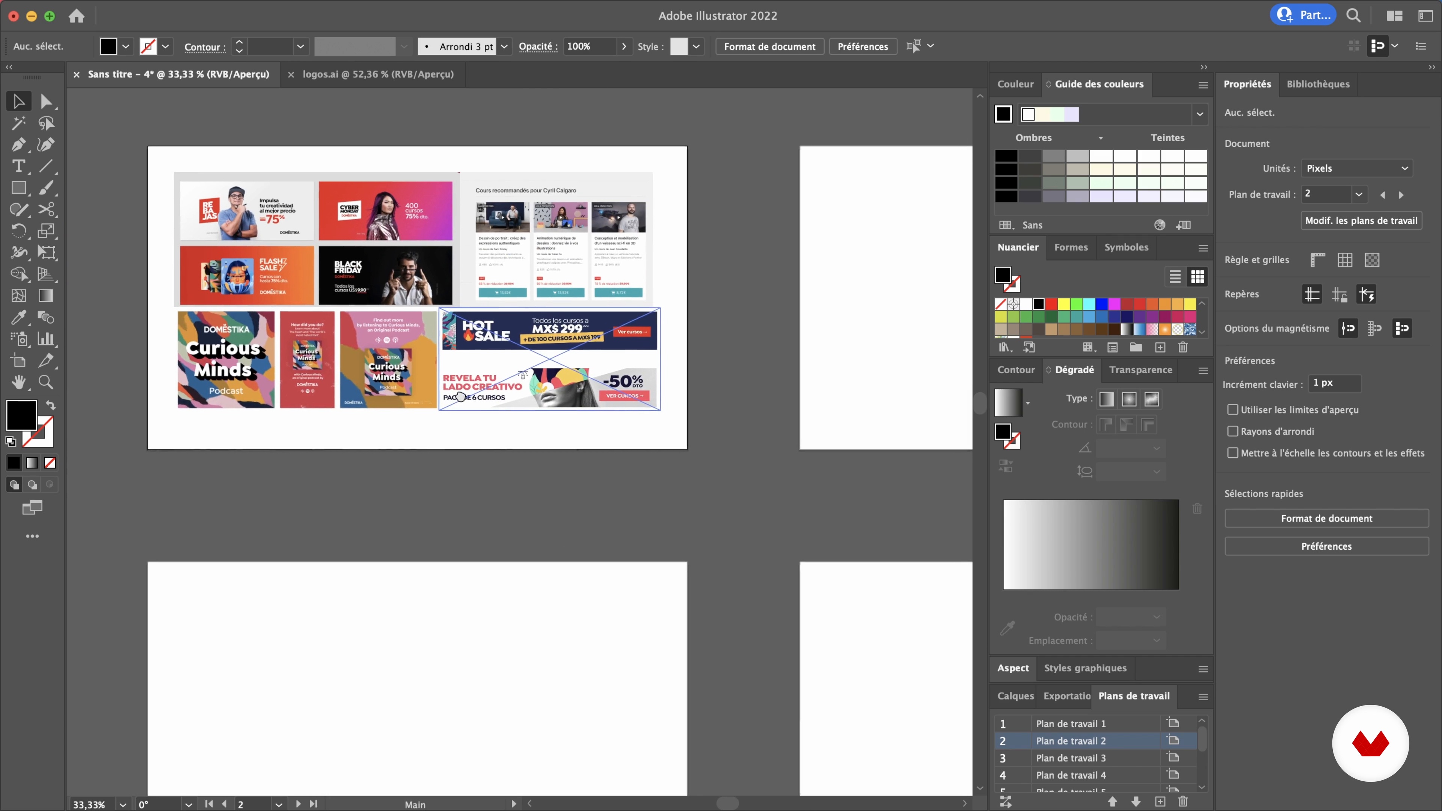1442x811 pixels.
Task: Select the Column Graph tool
Action: (x=46, y=339)
